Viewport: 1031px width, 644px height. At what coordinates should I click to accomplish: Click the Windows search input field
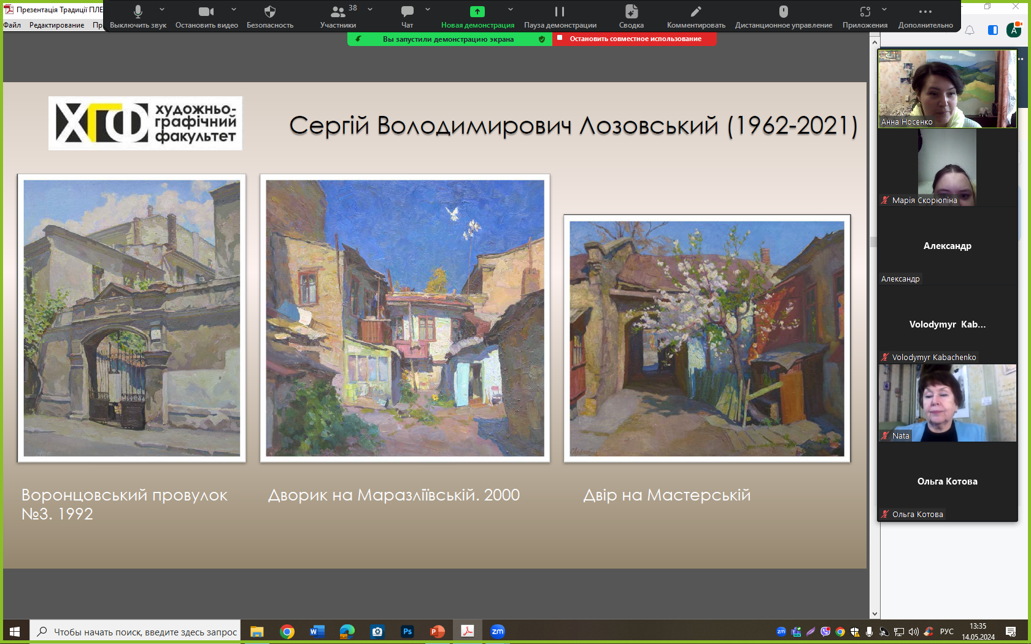(x=145, y=632)
